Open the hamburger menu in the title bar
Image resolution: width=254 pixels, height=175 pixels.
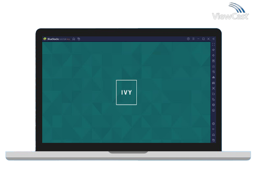tap(193, 39)
